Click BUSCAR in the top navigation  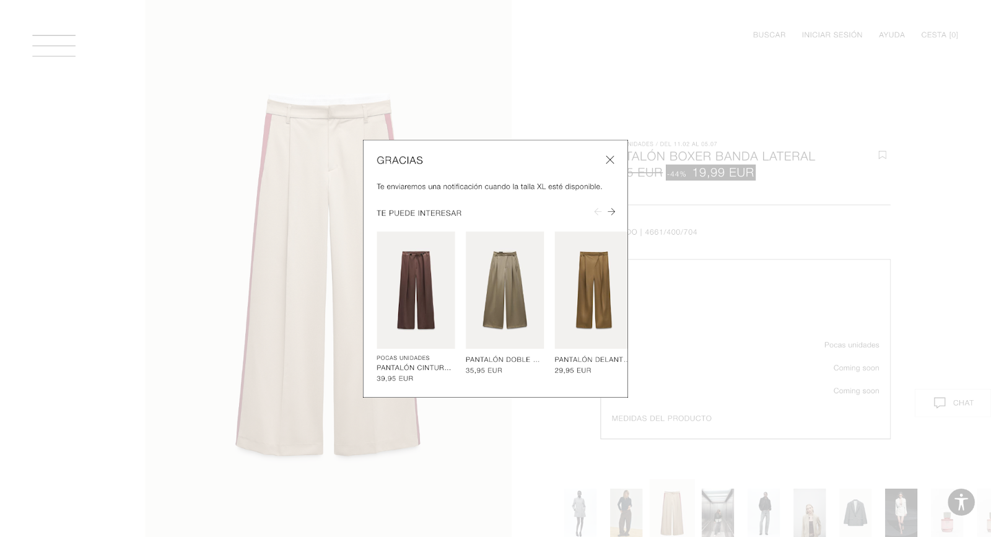(x=769, y=35)
